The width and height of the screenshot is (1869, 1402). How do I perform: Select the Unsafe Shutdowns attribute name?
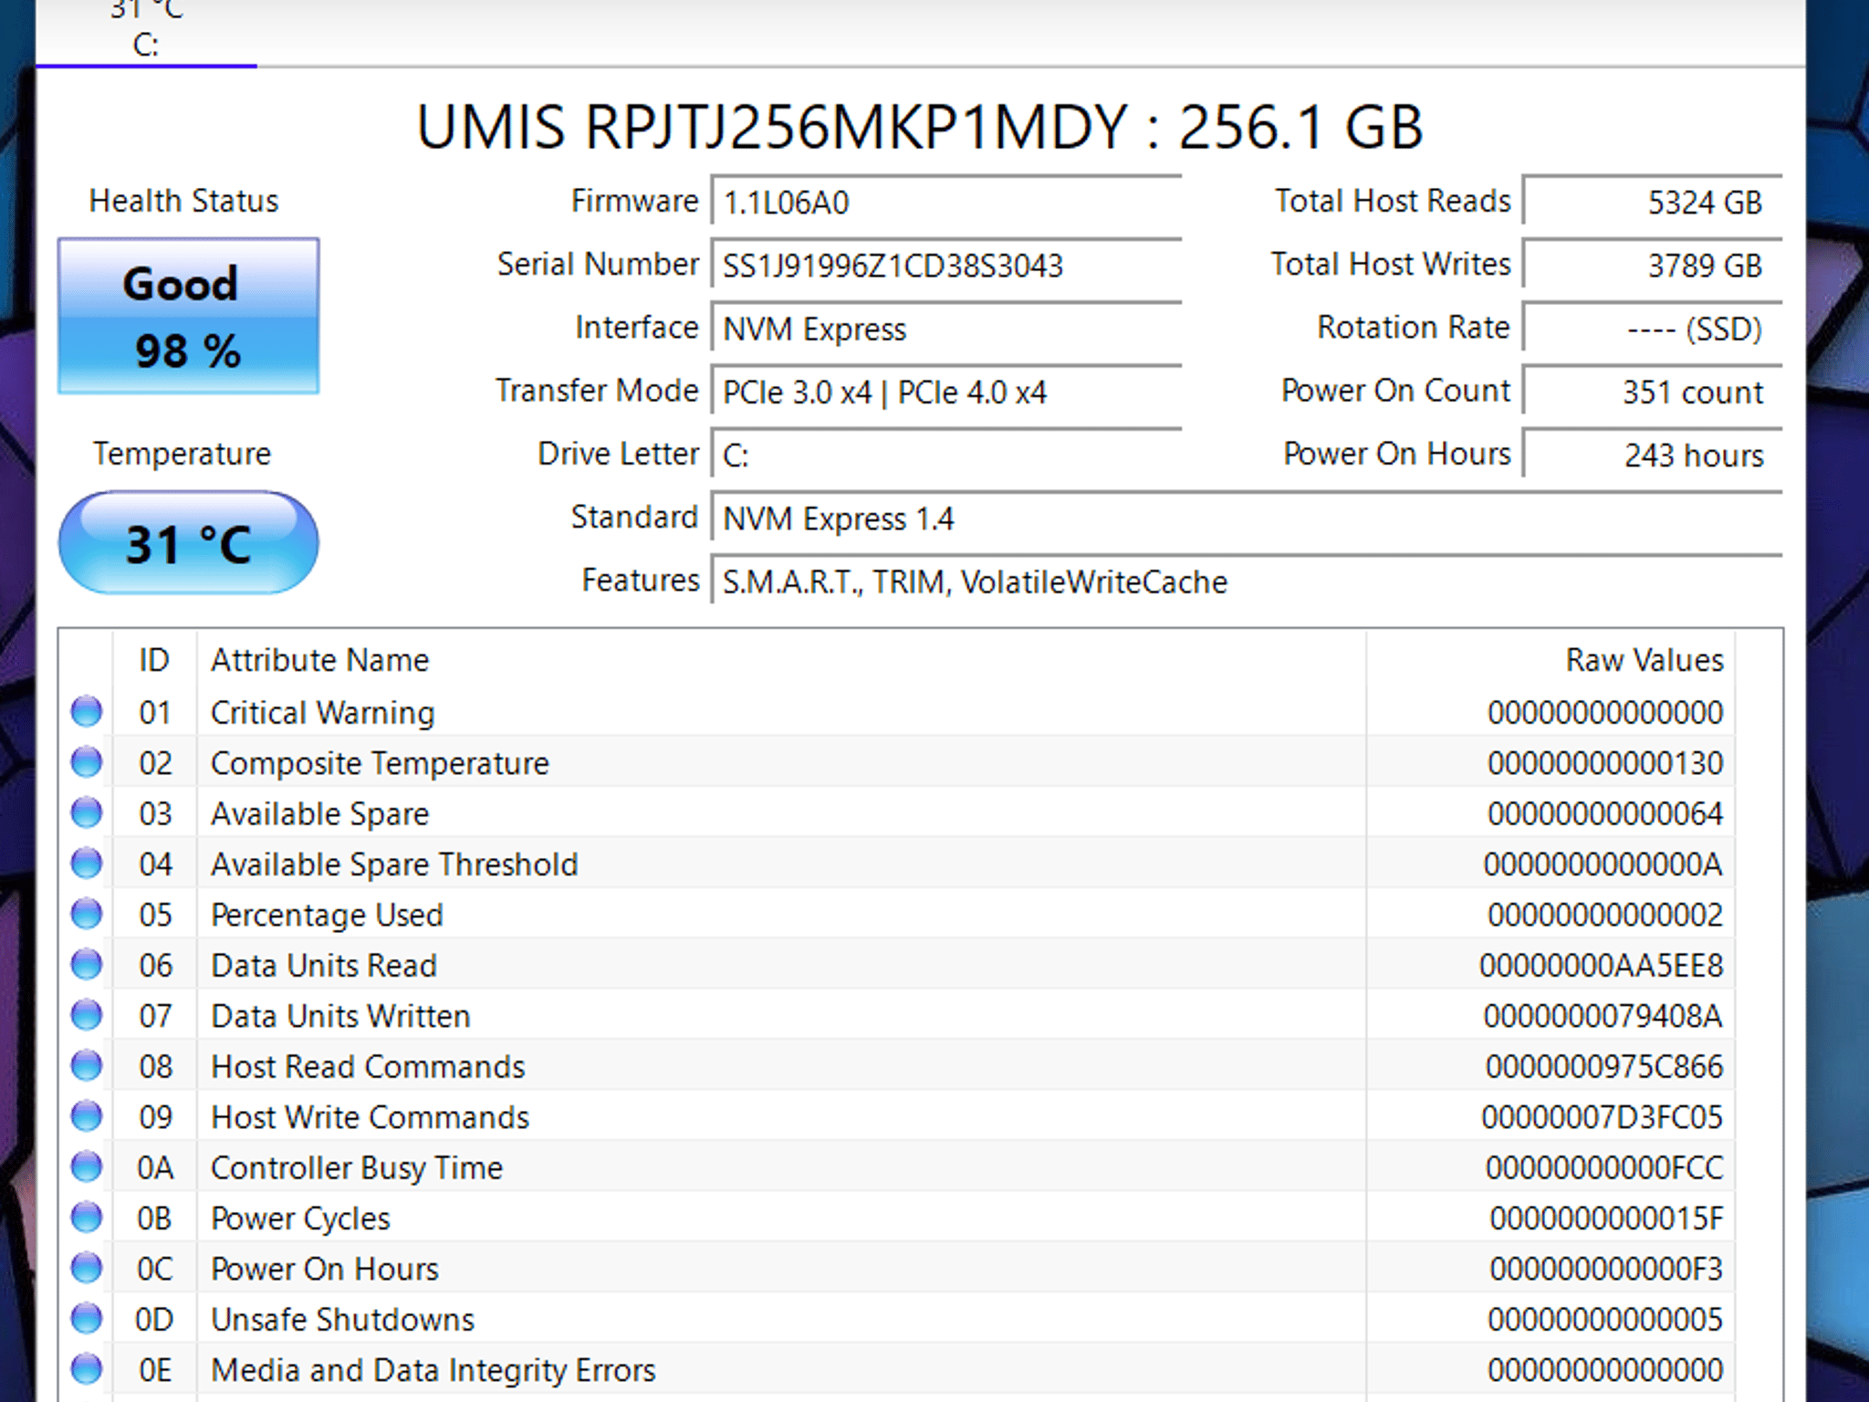[x=342, y=1320]
